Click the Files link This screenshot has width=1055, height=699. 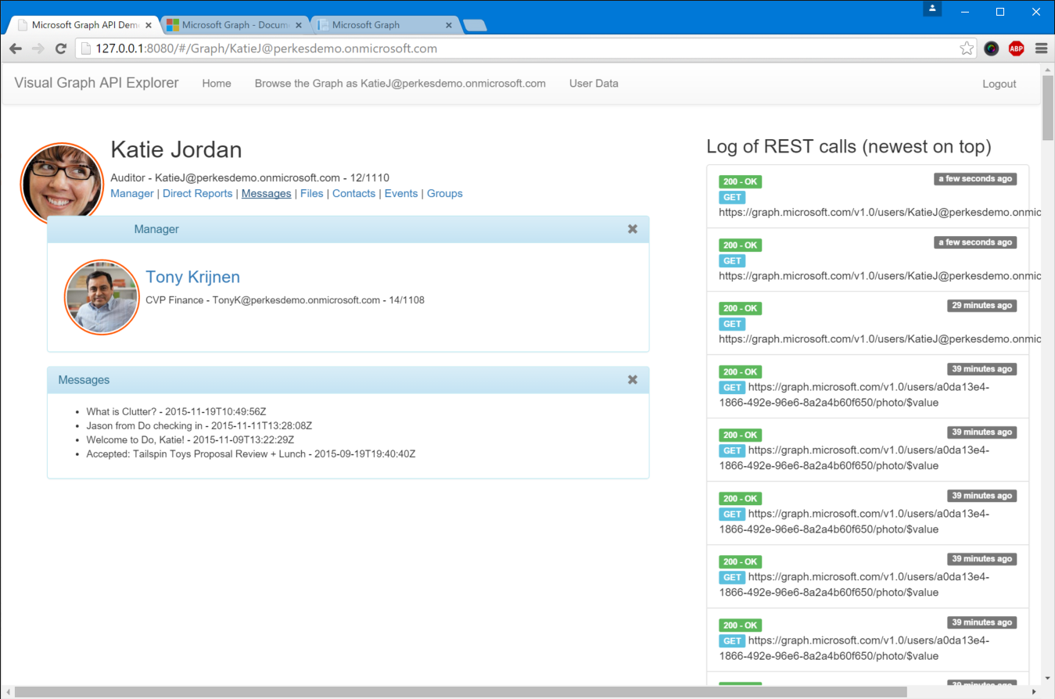pyautogui.click(x=311, y=193)
